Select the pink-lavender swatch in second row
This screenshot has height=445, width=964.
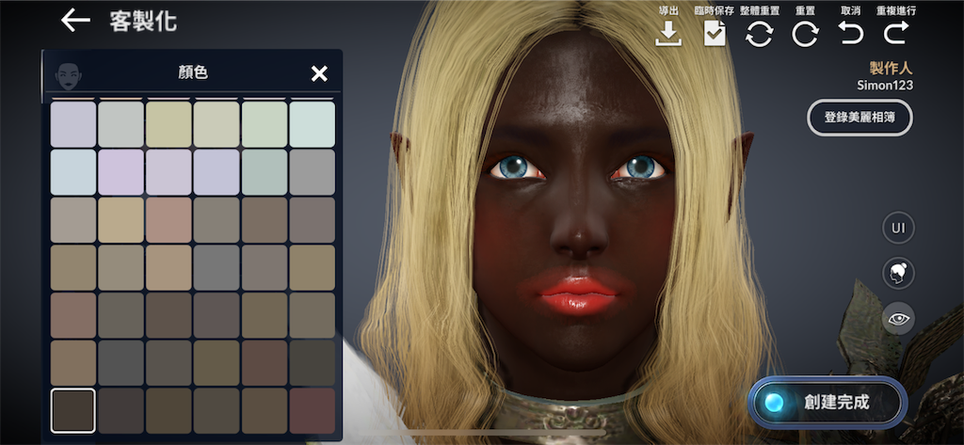tap(121, 172)
